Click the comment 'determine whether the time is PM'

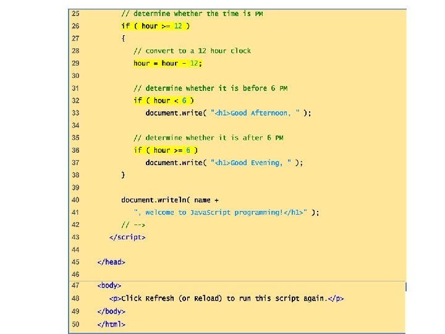click(192, 14)
